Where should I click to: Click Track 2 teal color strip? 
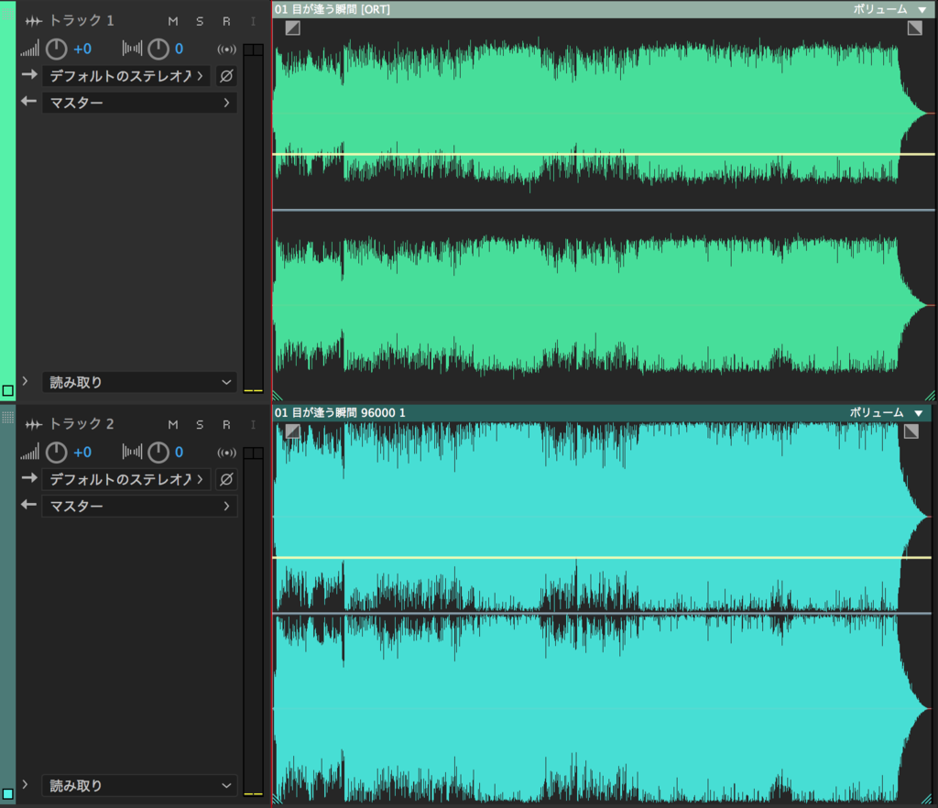pos(7,604)
